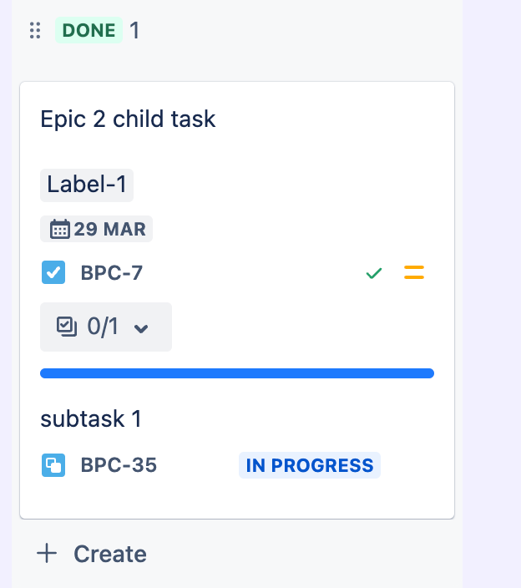521x588 pixels.
Task: Click the calendar icon on due date
Action: pos(60,229)
